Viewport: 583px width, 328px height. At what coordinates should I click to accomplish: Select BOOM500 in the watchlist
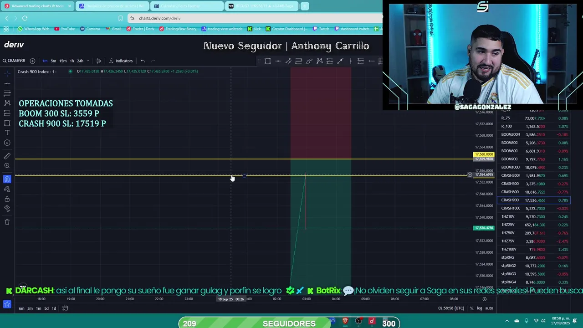coord(533,143)
